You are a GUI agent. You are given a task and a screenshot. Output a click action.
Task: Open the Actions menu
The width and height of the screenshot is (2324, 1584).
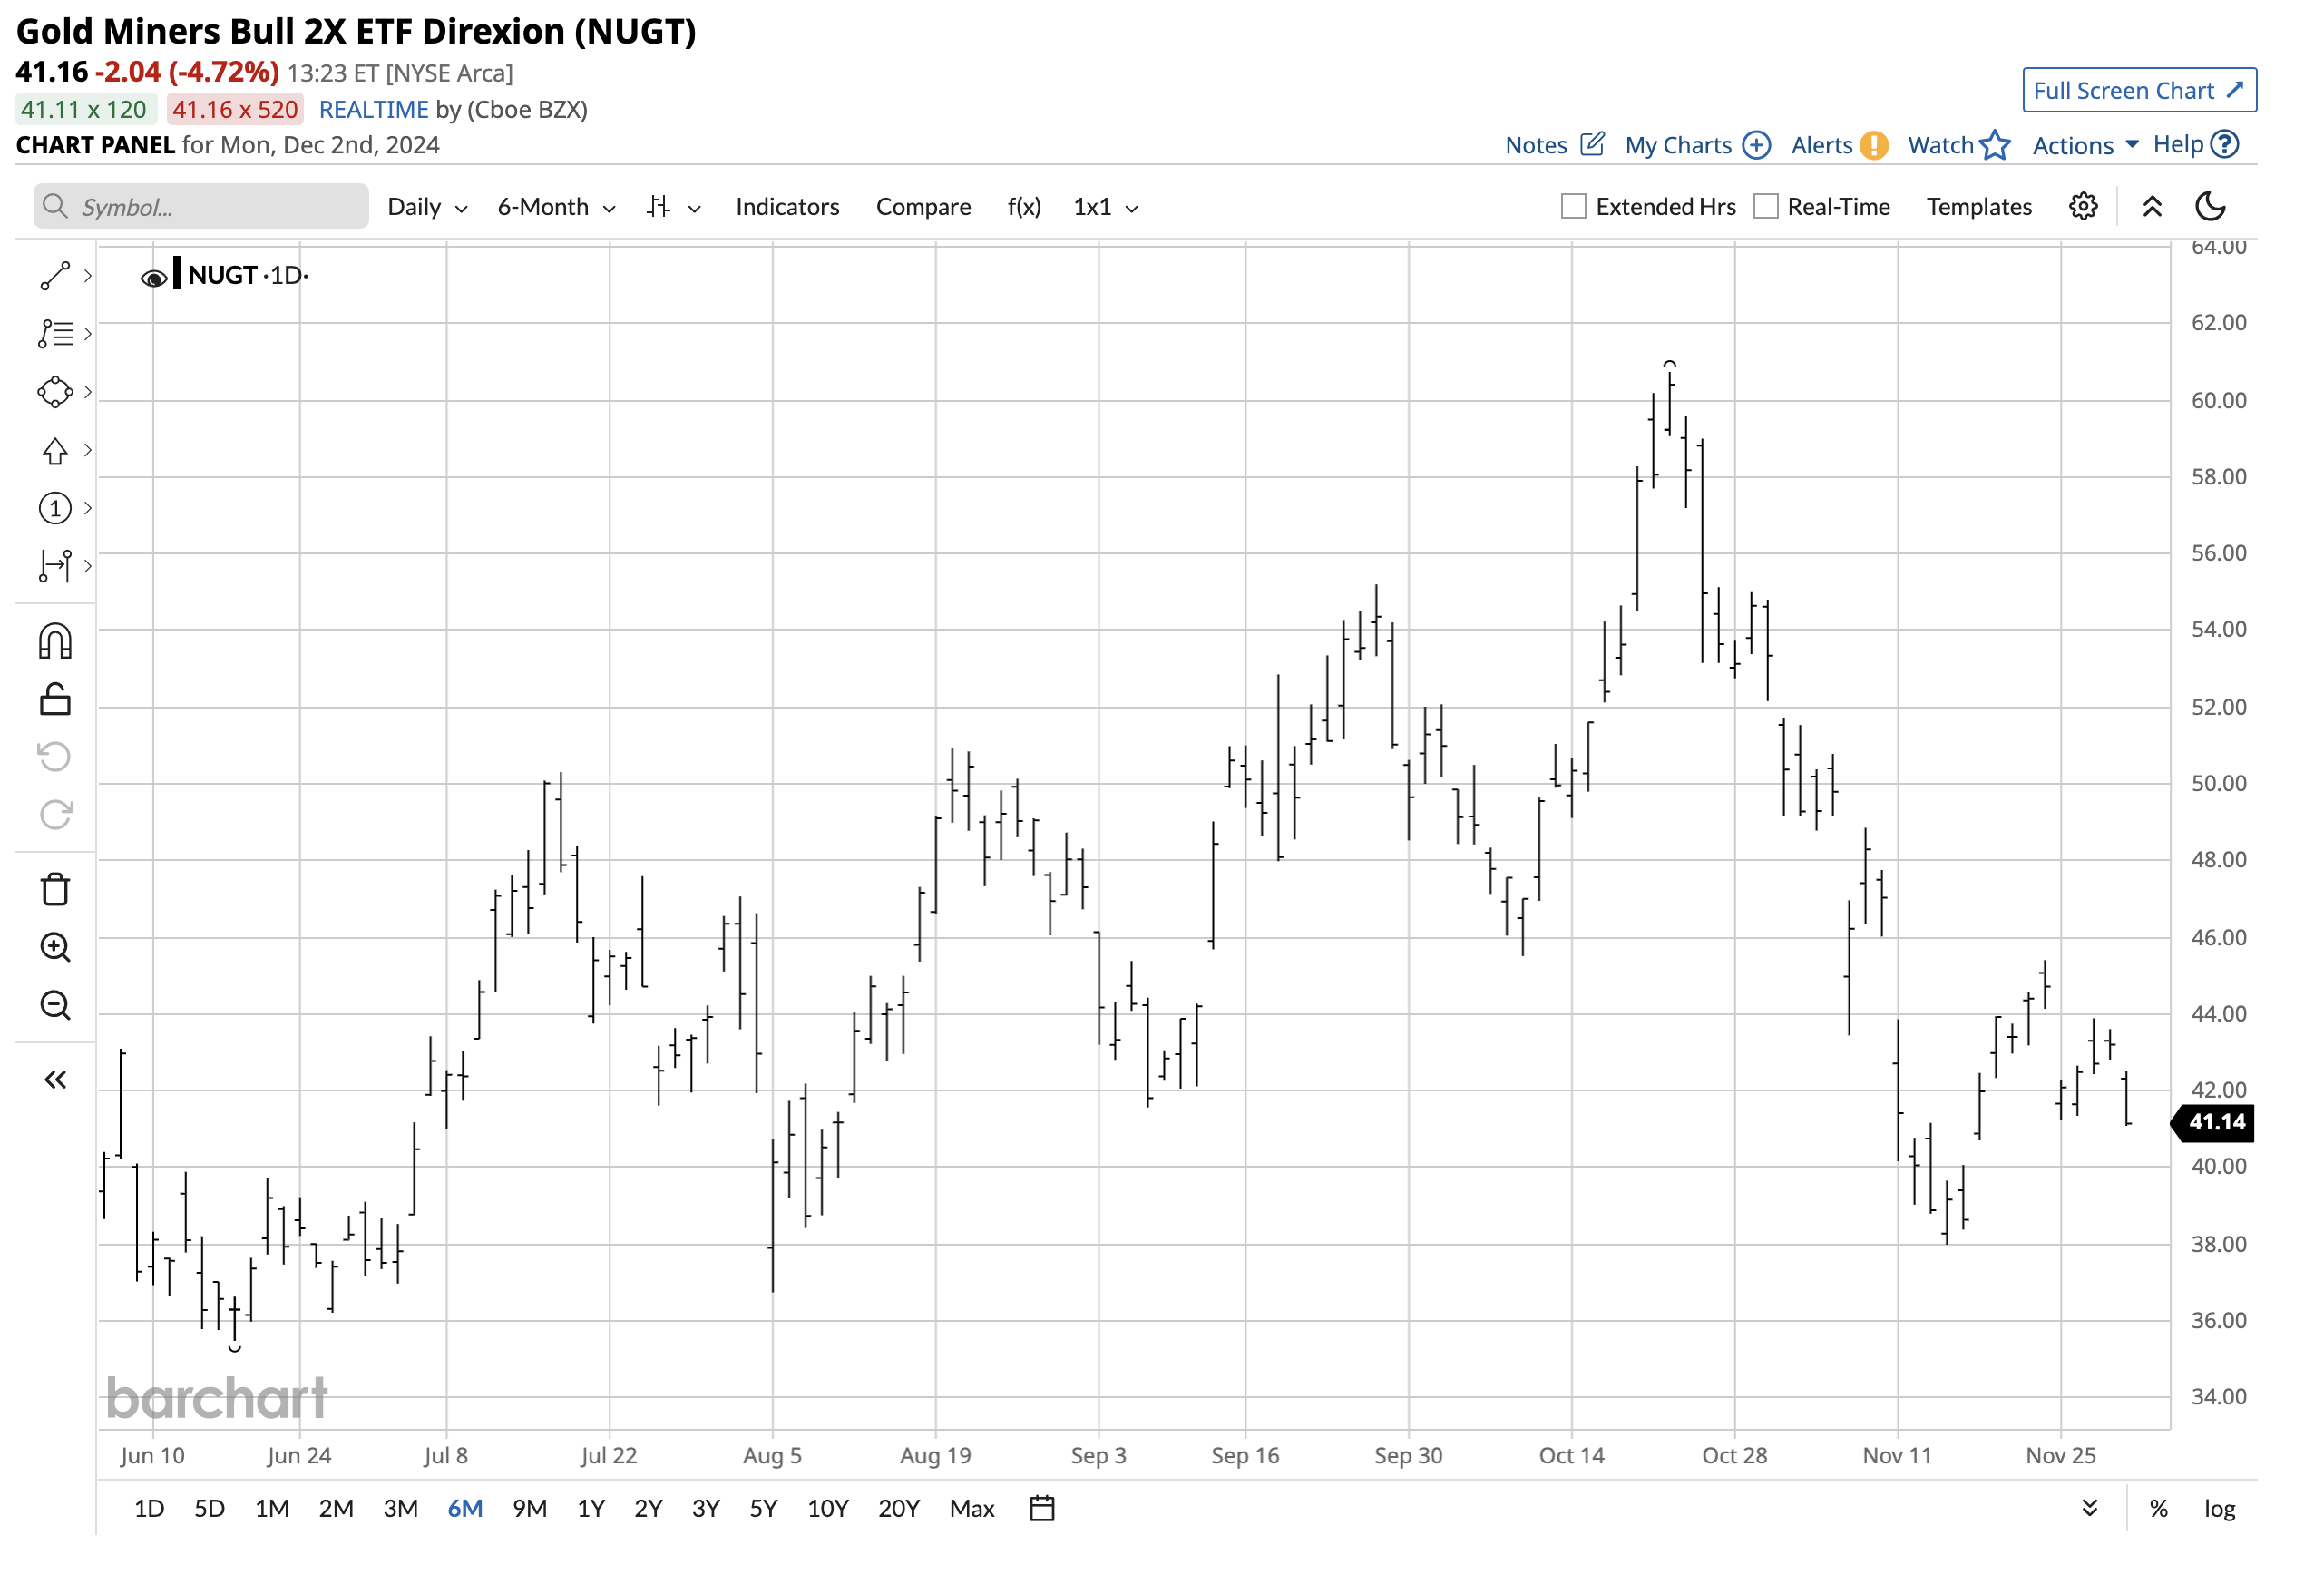click(x=2081, y=145)
